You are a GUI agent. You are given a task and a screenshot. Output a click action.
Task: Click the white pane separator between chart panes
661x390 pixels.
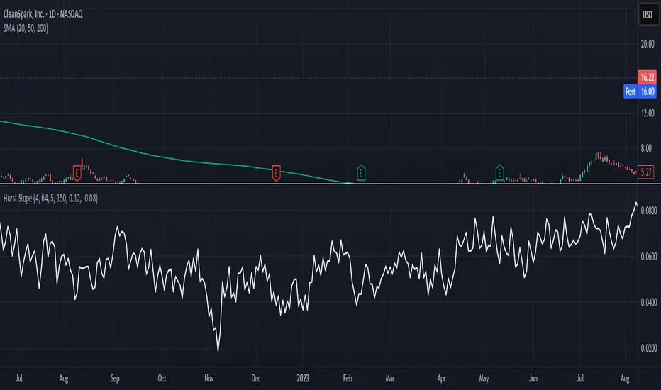(x=318, y=184)
